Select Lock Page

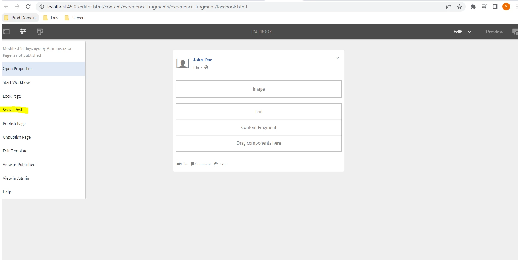44,96
